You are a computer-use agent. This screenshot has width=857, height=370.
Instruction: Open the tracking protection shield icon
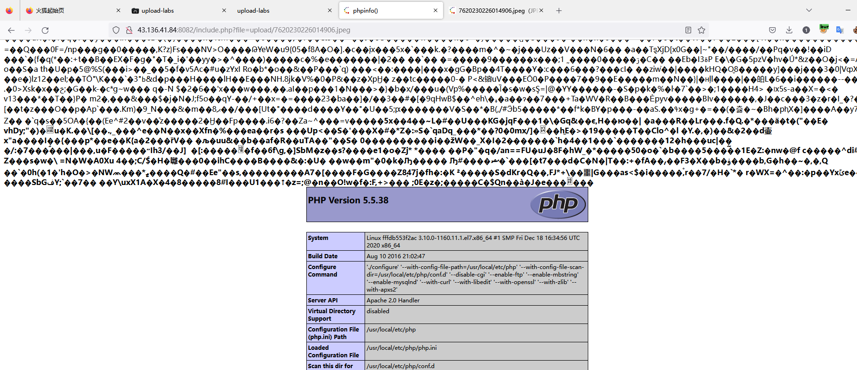tap(116, 30)
